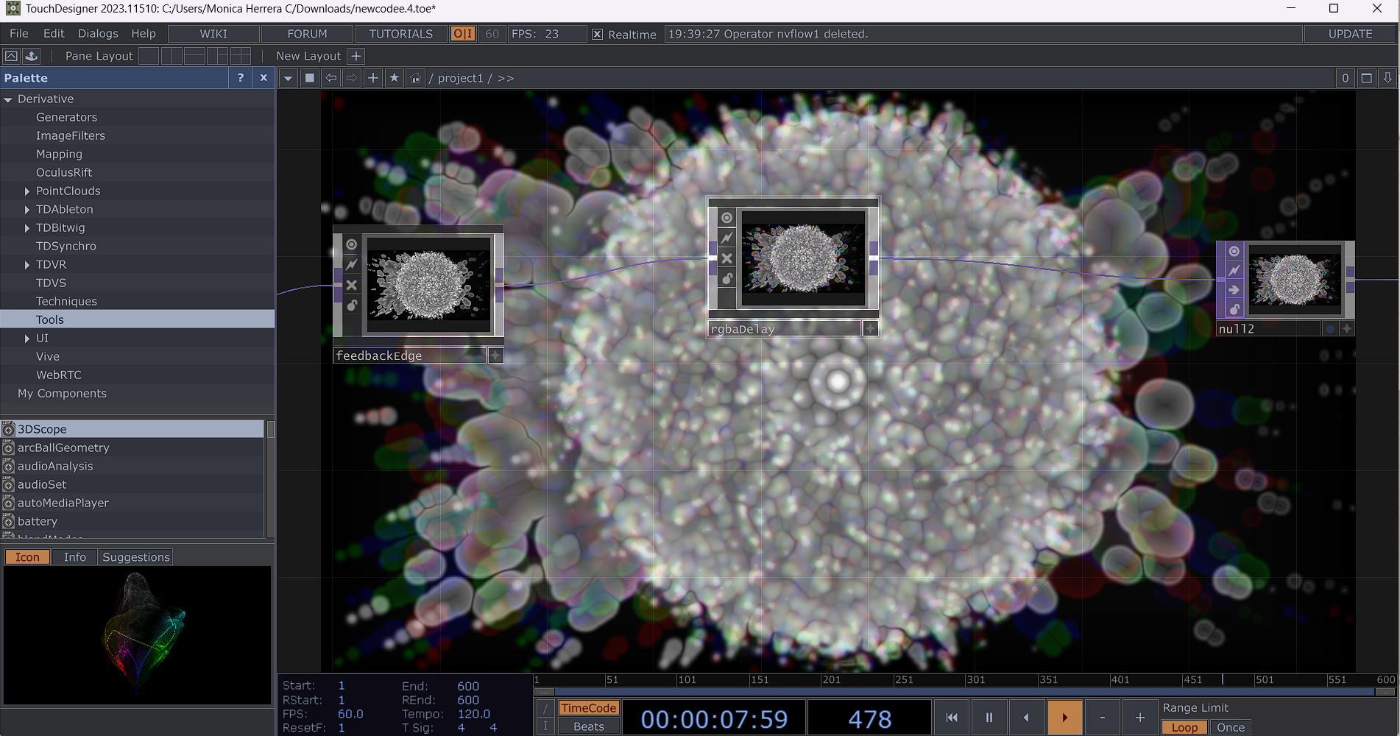Click the UPDATE button

click(x=1350, y=34)
